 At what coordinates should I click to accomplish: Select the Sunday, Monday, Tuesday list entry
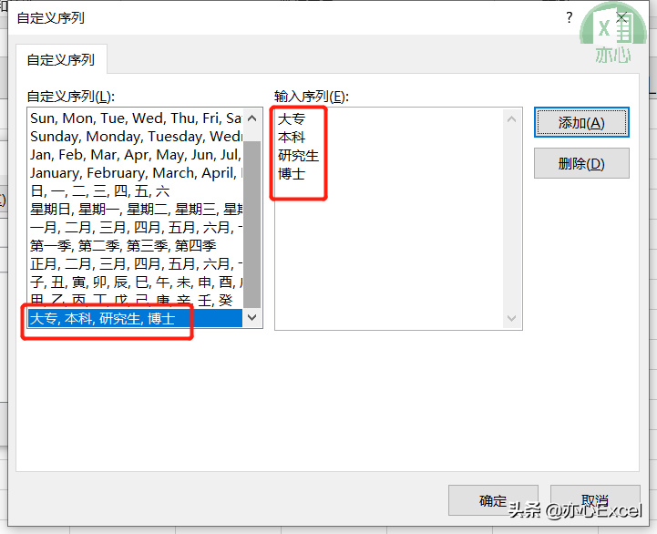tap(136, 137)
